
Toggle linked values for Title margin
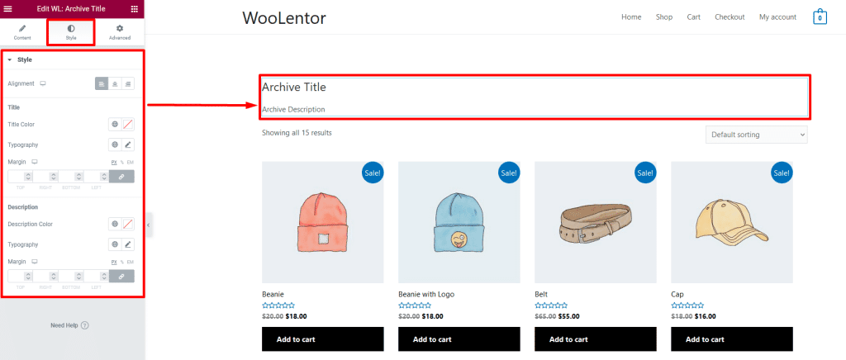121,177
